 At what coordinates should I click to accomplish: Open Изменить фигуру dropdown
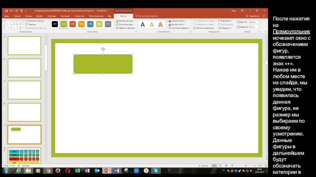pos(35,21)
